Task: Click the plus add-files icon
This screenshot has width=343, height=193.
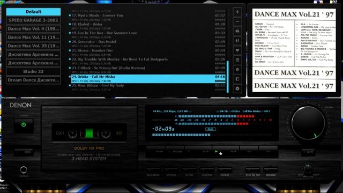Action: [x=237, y=12]
